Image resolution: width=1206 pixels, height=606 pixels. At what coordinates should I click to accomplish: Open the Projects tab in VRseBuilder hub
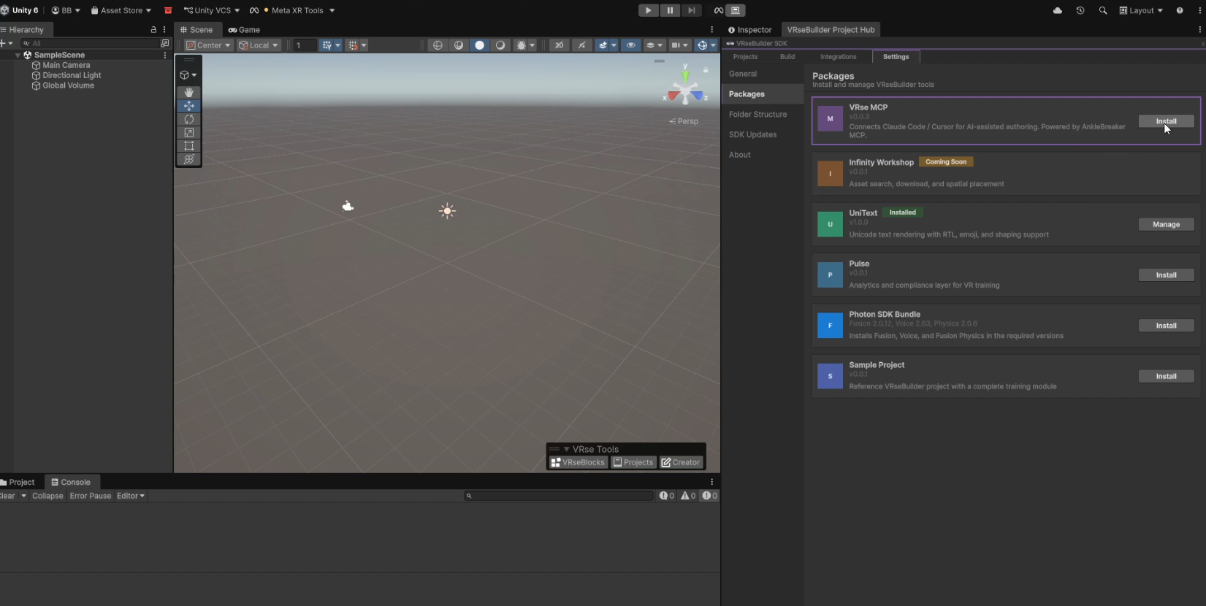(745, 57)
